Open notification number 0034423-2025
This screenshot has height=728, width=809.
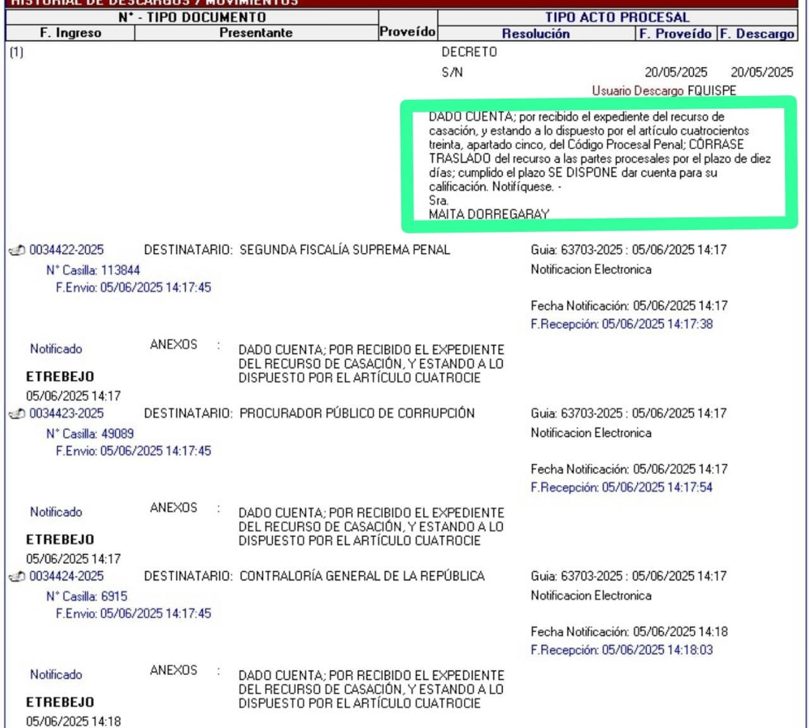[67, 413]
